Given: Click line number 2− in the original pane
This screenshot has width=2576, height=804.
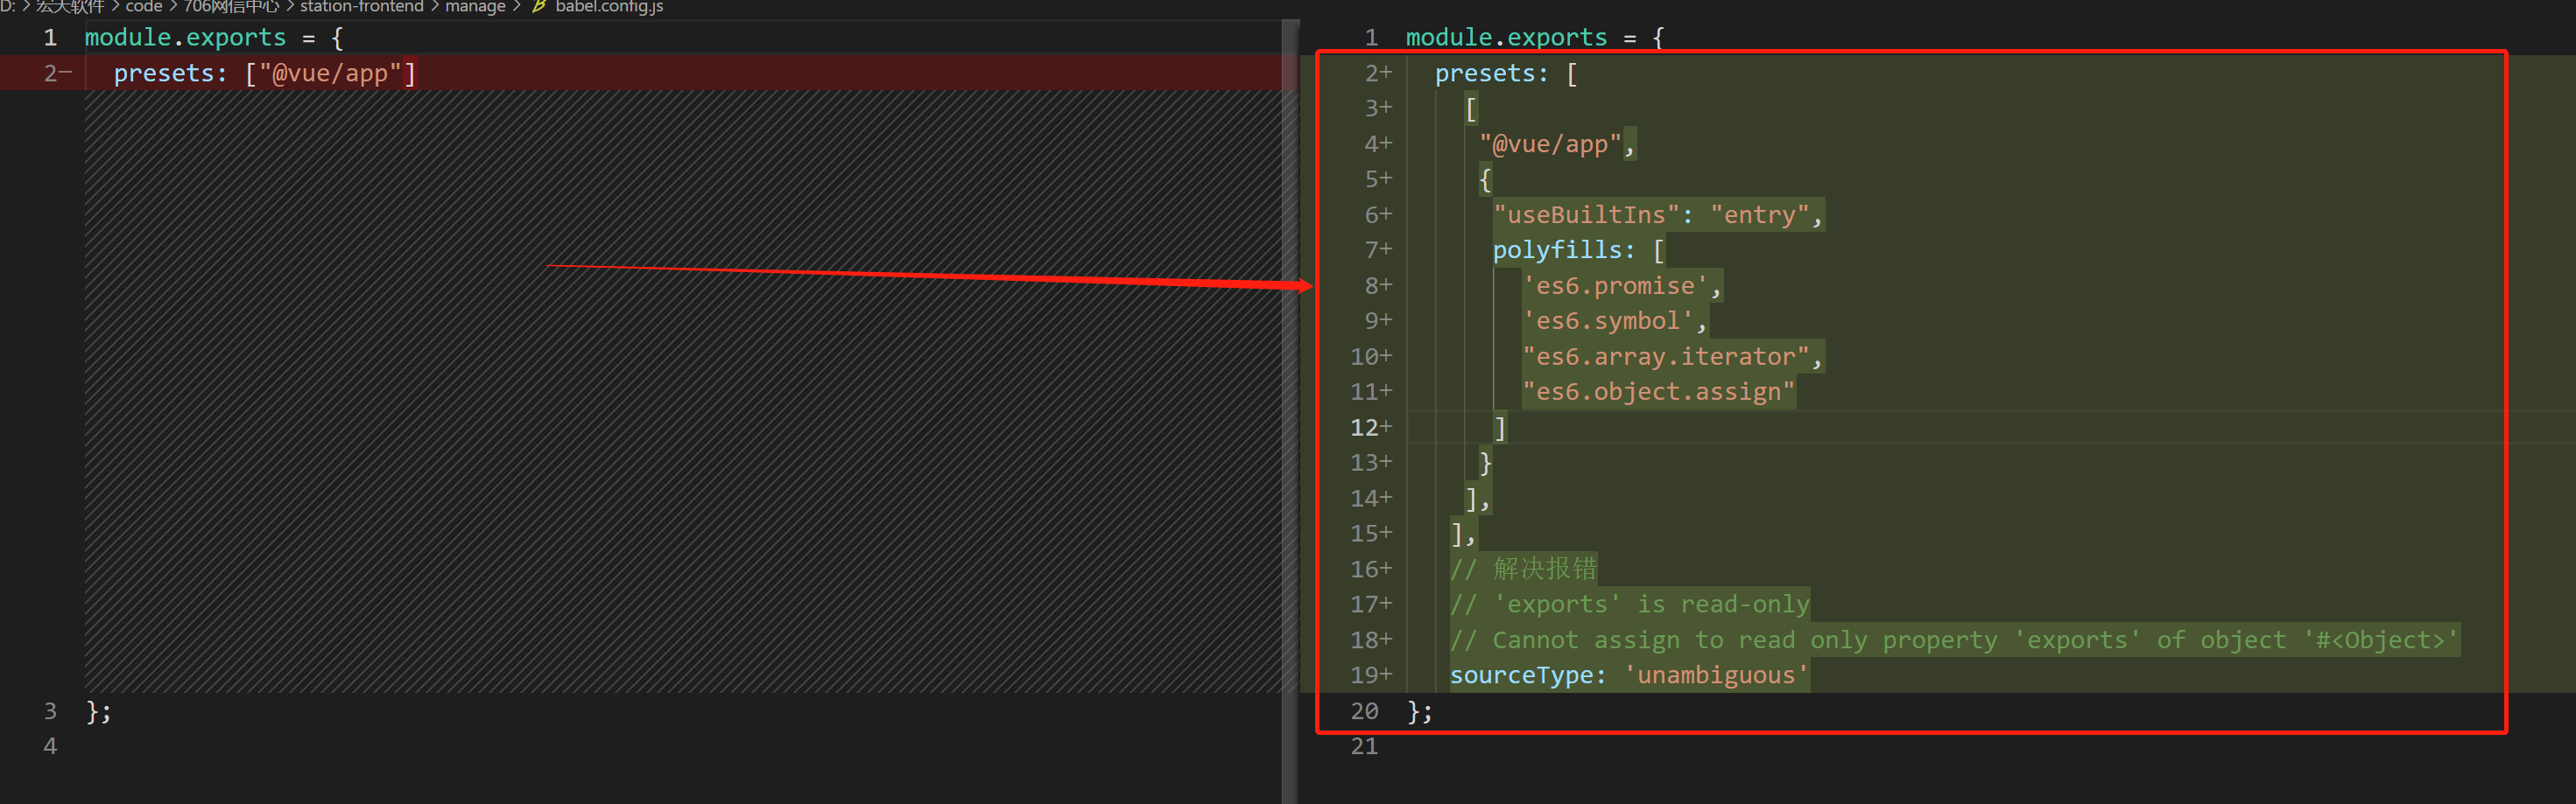Looking at the screenshot, I should pyautogui.click(x=57, y=73).
